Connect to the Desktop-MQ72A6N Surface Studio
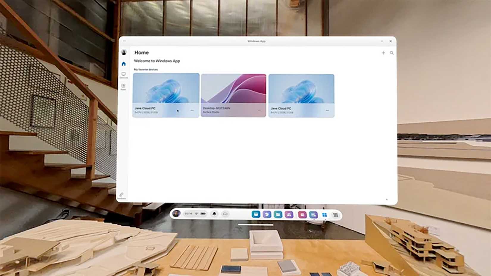The height and width of the screenshot is (276, 491). [233, 91]
